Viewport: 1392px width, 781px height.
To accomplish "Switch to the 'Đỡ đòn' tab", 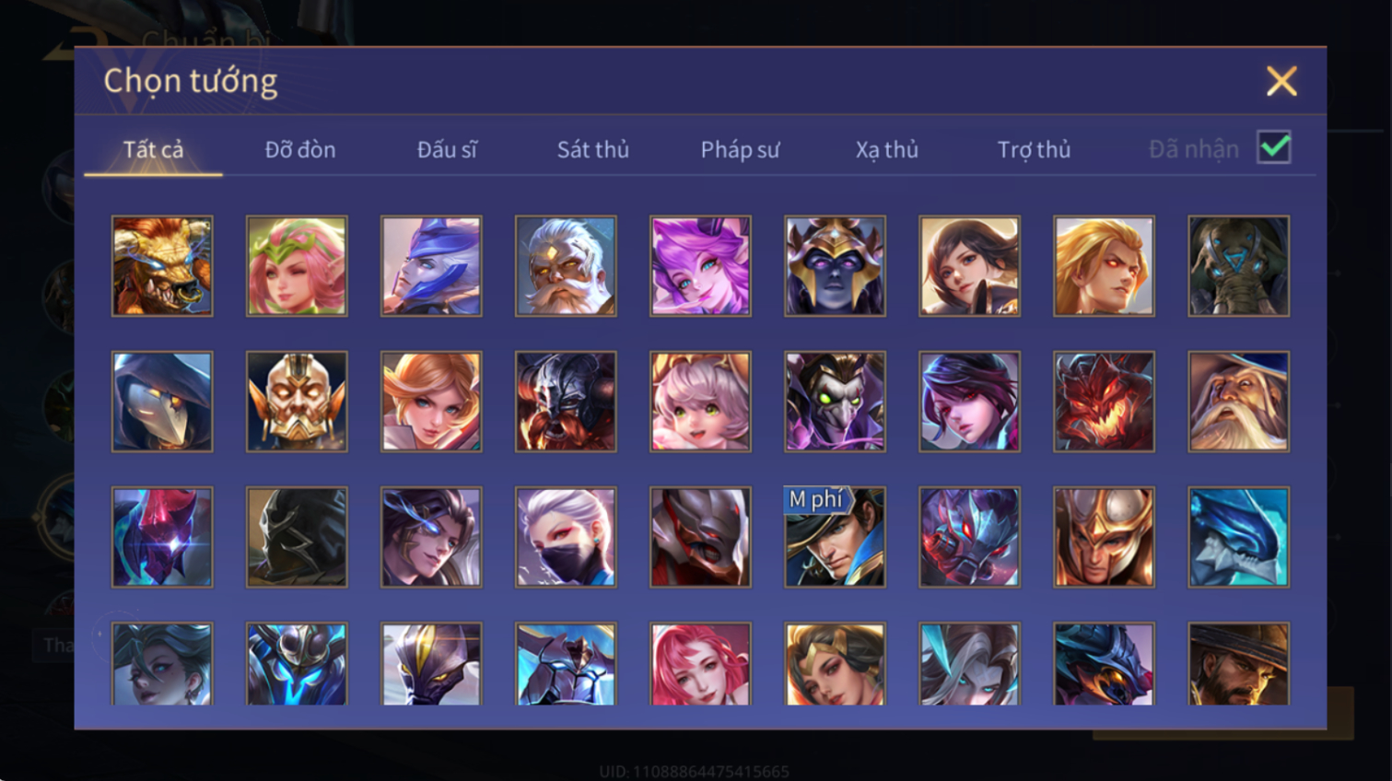I will click(x=300, y=149).
